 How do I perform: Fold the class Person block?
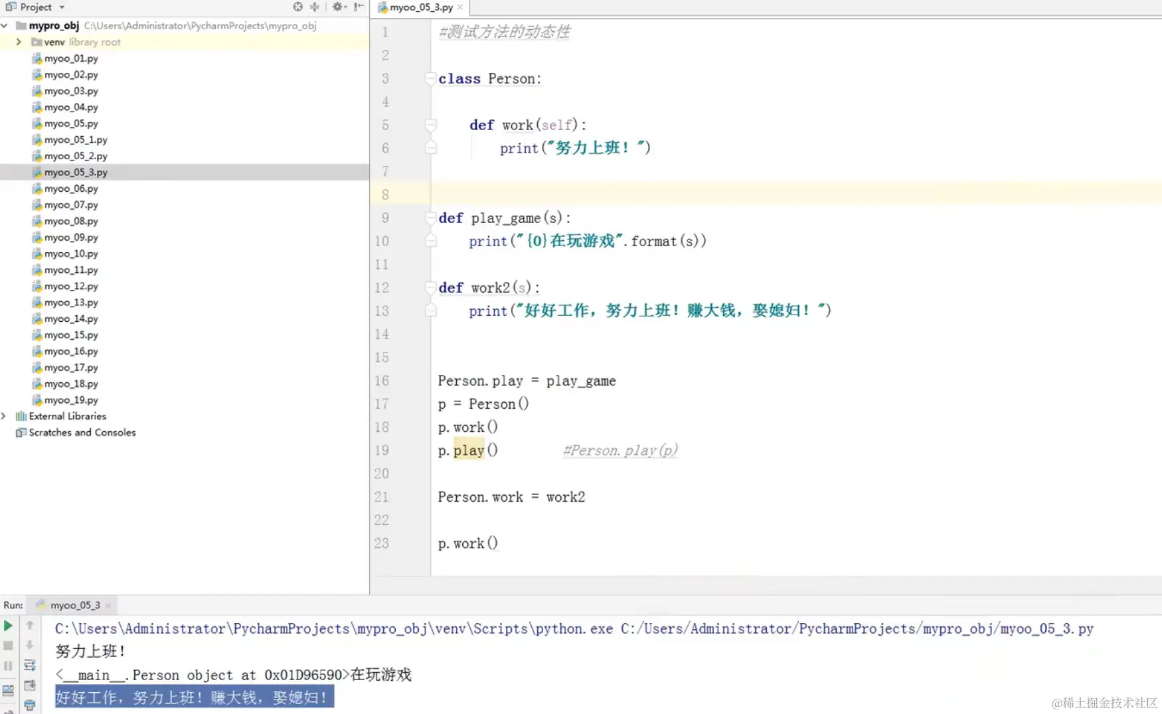click(x=430, y=79)
